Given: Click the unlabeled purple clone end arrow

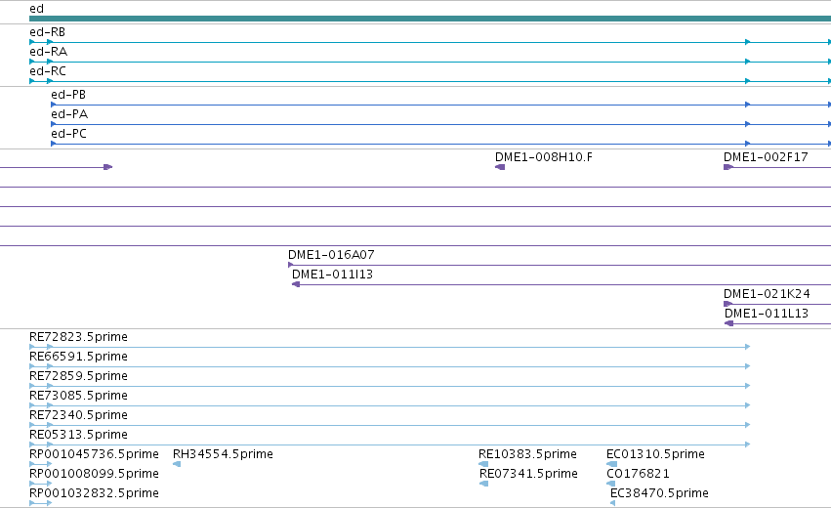Looking at the screenshot, I should tap(108, 167).
